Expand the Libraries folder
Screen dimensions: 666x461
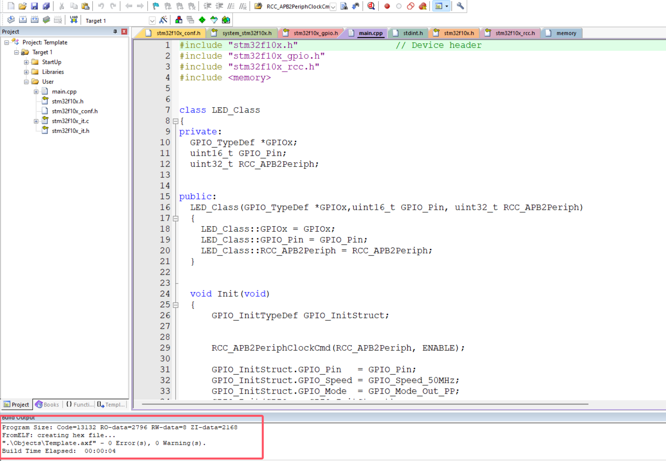(26, 72)
